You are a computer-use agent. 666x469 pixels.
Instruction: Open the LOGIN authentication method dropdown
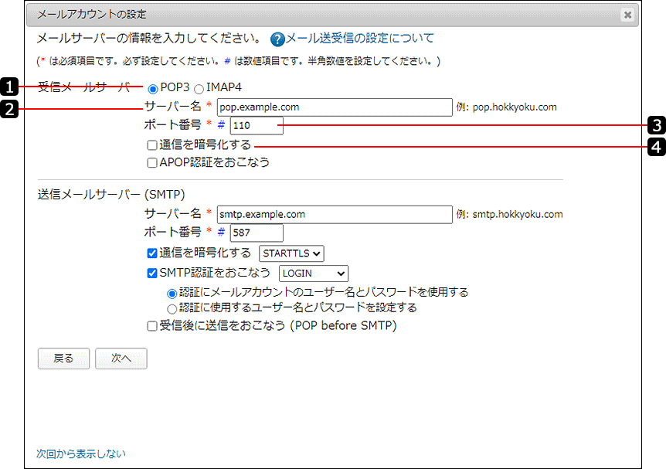pyautogui.click(x=314, y=274)
